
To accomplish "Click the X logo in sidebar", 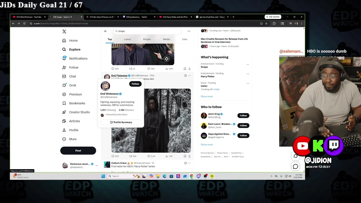I will [64, 32].
